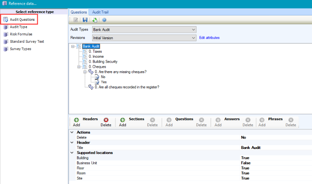Add a new Header with green plus
Viewport: 312px width, 184px height.
76,120
